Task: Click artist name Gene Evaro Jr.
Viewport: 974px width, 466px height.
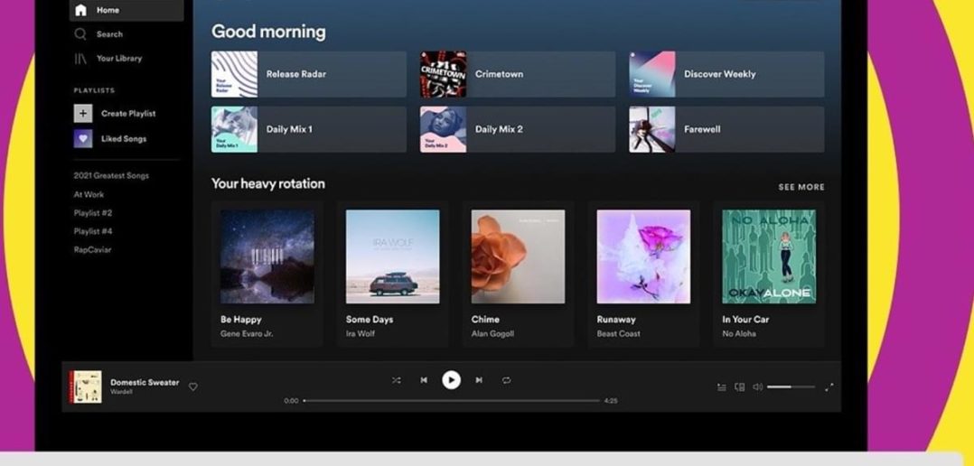Action: (247, 334)
